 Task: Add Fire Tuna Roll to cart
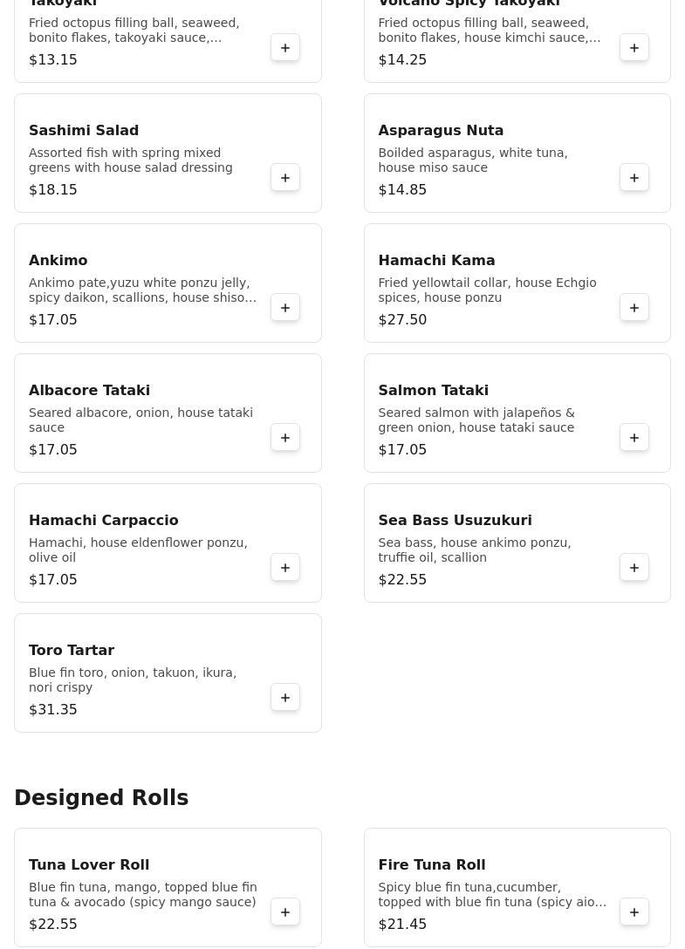pyautogui.click(x=634, y=912)
